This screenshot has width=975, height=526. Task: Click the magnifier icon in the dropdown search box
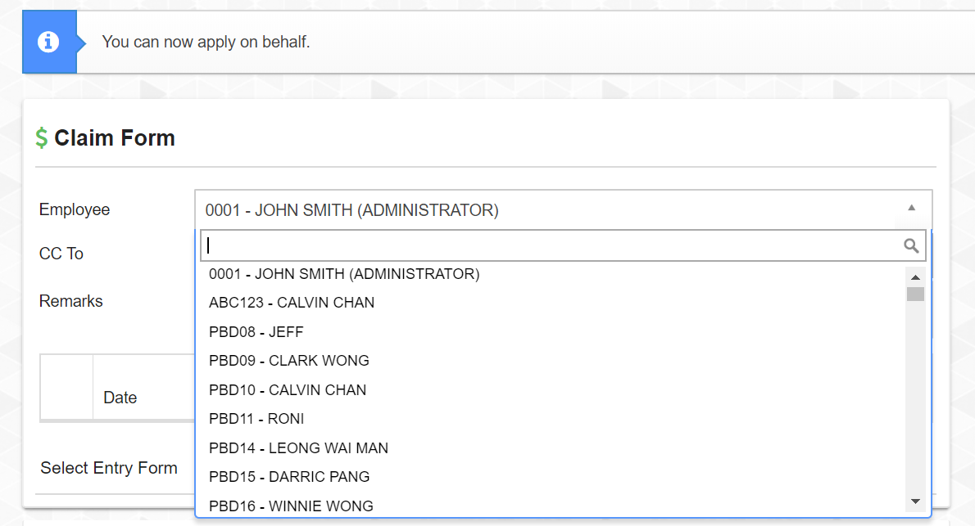(x=911, y=245)
